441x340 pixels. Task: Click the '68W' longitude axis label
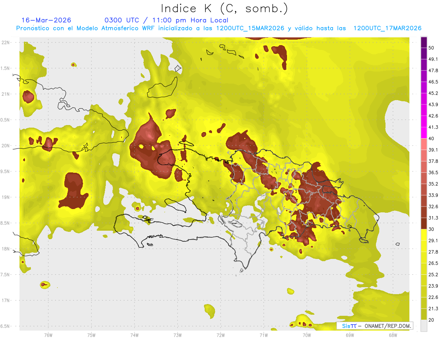coord(393,335)
